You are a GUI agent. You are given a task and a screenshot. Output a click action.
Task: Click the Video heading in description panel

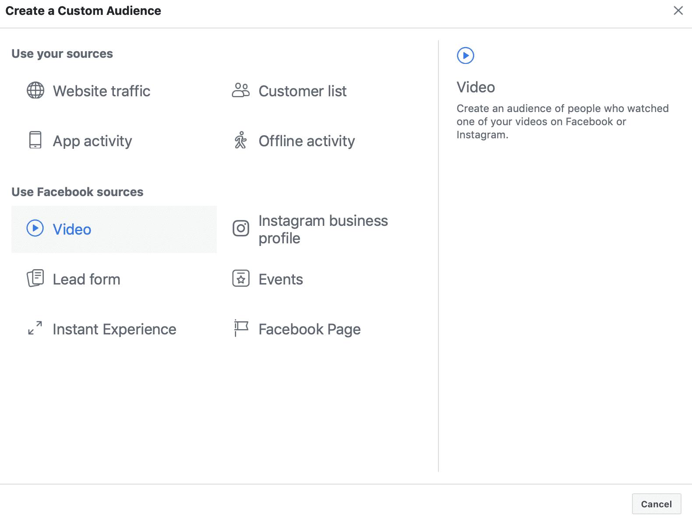pos(476,87)
